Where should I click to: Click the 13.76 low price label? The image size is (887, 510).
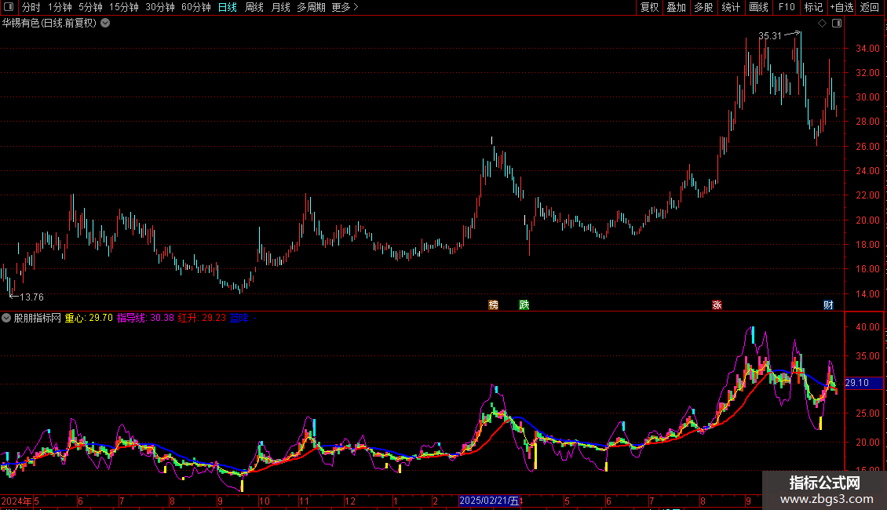[x=31, y=297]
